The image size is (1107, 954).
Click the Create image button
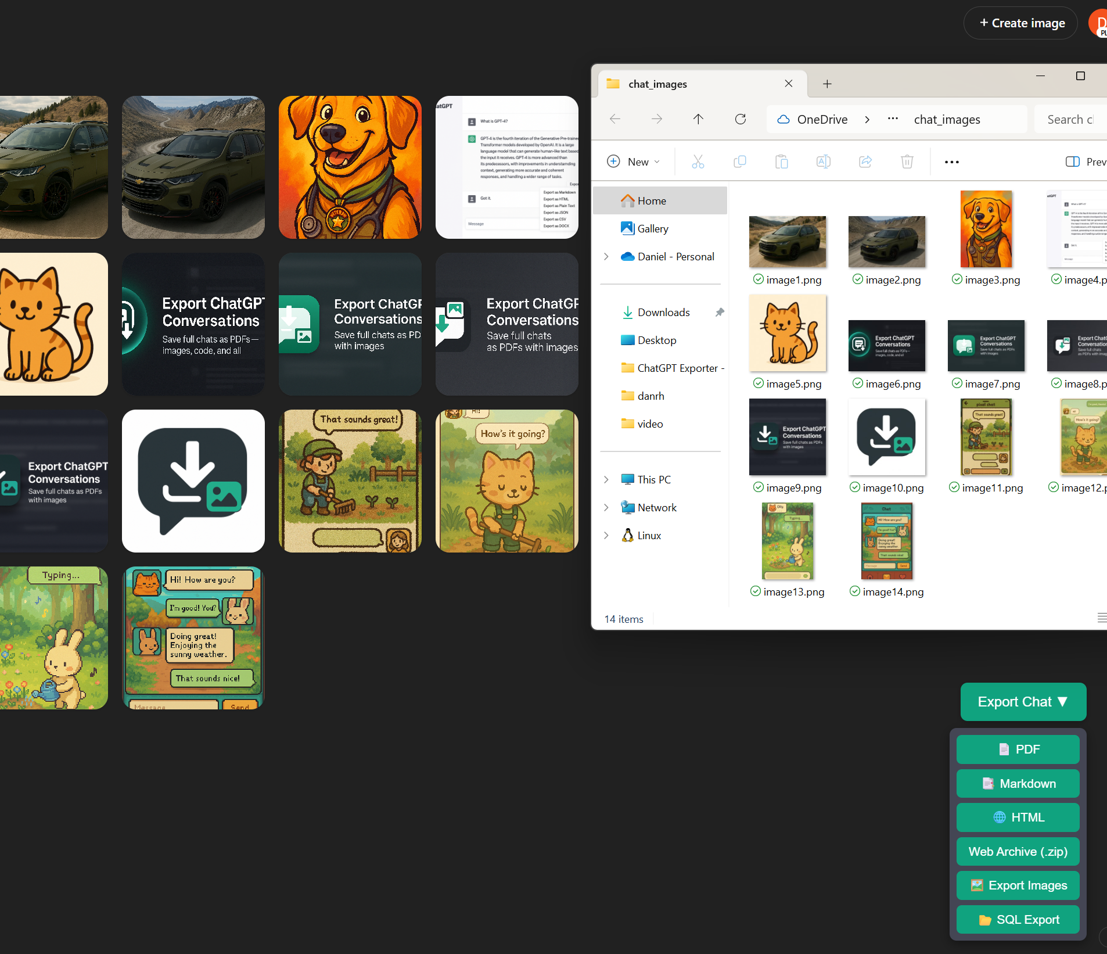pyautogui.click(x=1020, y=23)
